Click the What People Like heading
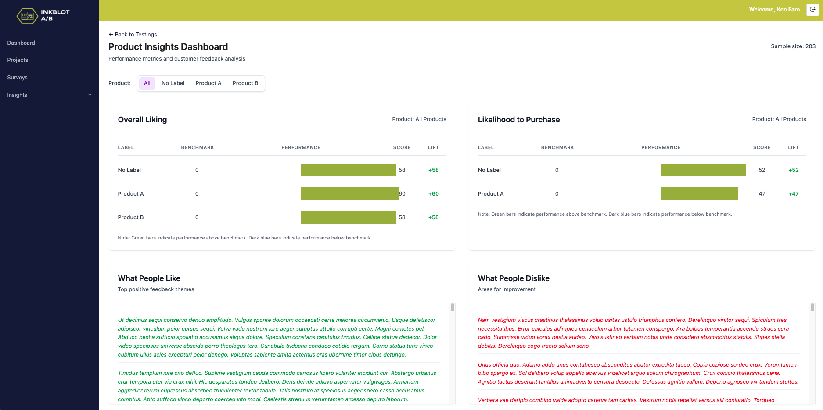This screenshot has height=410, width=823. coord(149,278)
